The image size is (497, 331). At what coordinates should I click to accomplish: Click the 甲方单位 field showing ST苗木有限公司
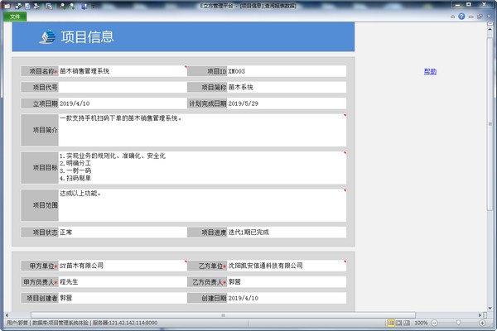tap(123, 266)
